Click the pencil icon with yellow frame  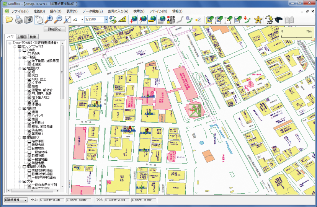[x=210, y=20]
